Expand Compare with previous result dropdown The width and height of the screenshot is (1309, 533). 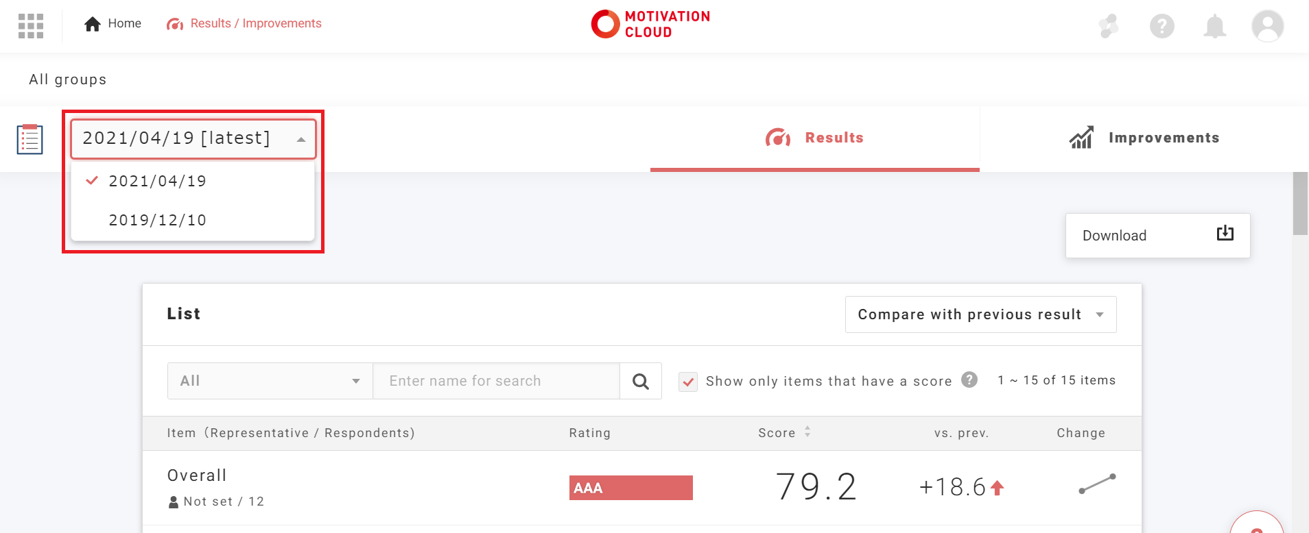[x=980, y=314]
